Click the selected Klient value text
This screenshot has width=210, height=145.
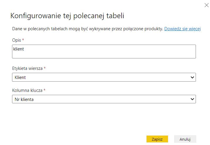click(x=20, y=77)
